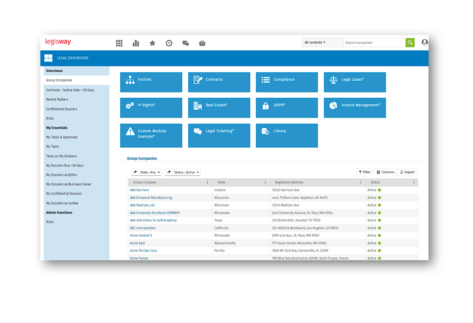Open the AAA Kirkwood Manufacturing company record

click(151, 198)
